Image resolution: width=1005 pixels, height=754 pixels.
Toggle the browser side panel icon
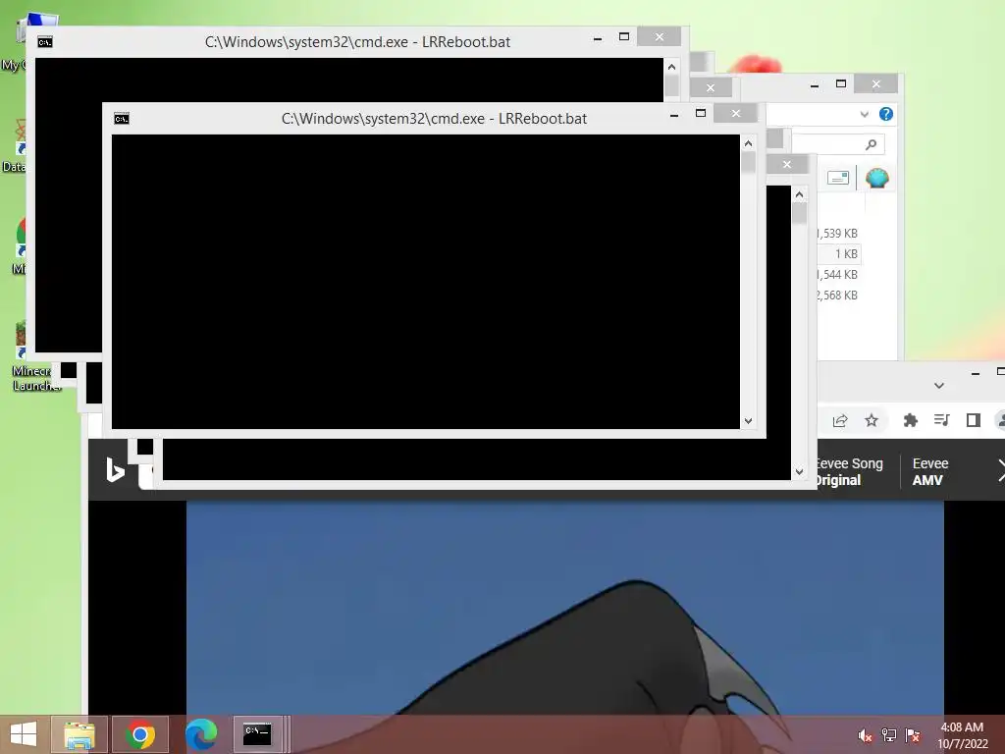click(x=973, y=420)
